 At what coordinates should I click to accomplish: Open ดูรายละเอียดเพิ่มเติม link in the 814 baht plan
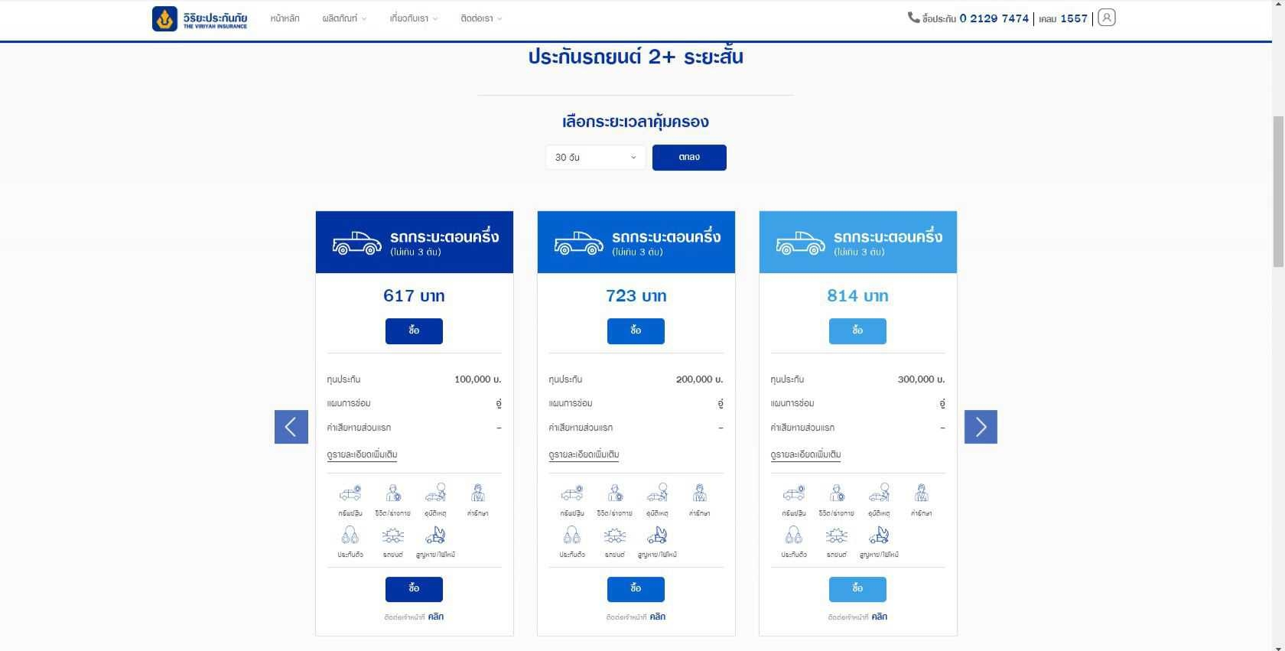coord(805,454)
